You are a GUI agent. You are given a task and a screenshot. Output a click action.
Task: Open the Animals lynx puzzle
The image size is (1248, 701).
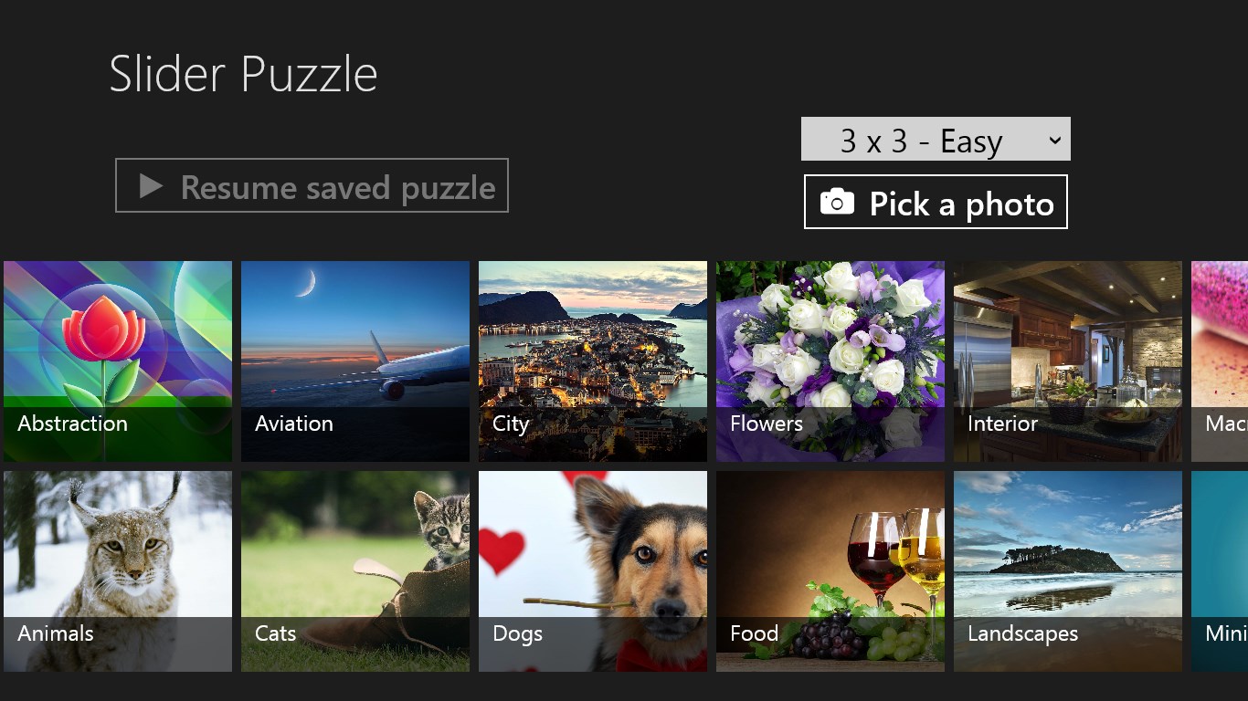(x=117, y=571)
